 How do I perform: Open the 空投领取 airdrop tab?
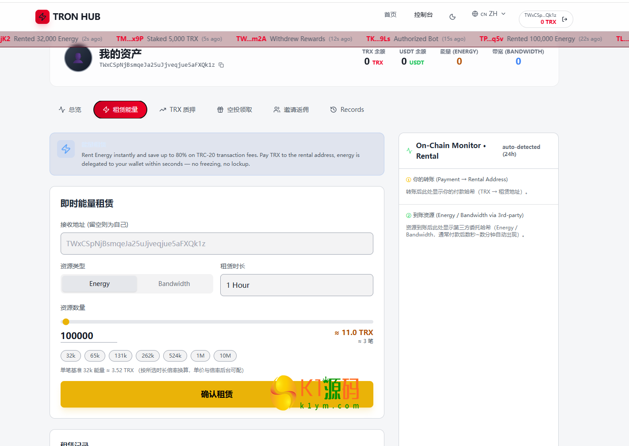[234, 110]
